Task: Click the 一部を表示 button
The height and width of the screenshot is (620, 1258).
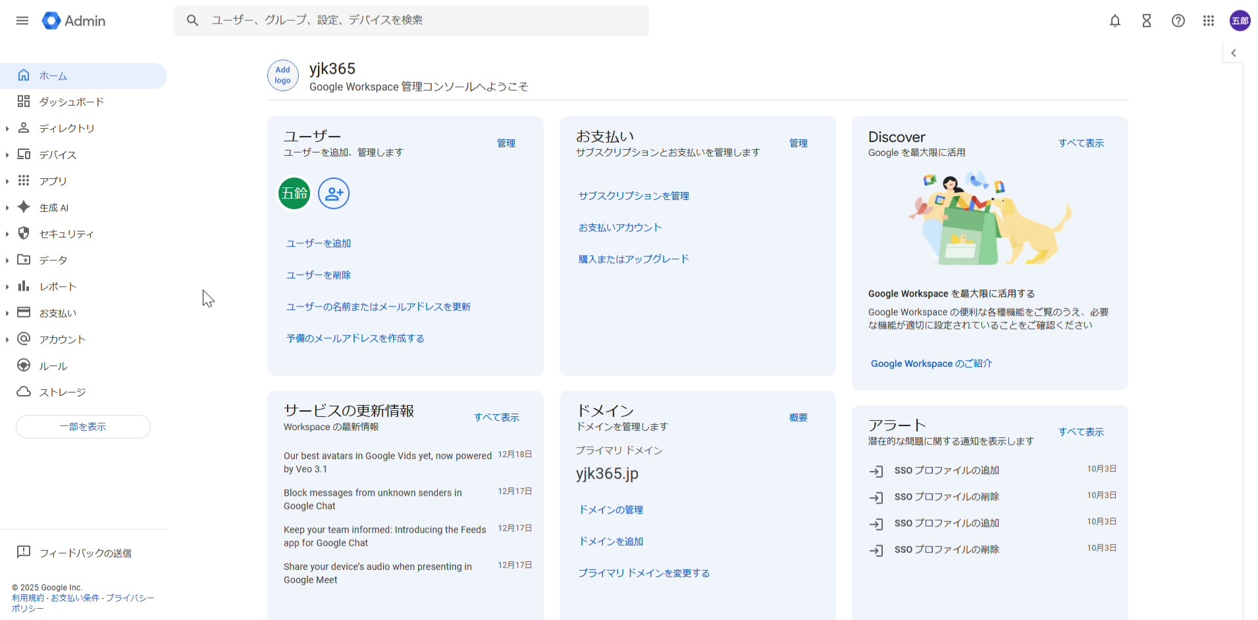Action: pos(83,427)
